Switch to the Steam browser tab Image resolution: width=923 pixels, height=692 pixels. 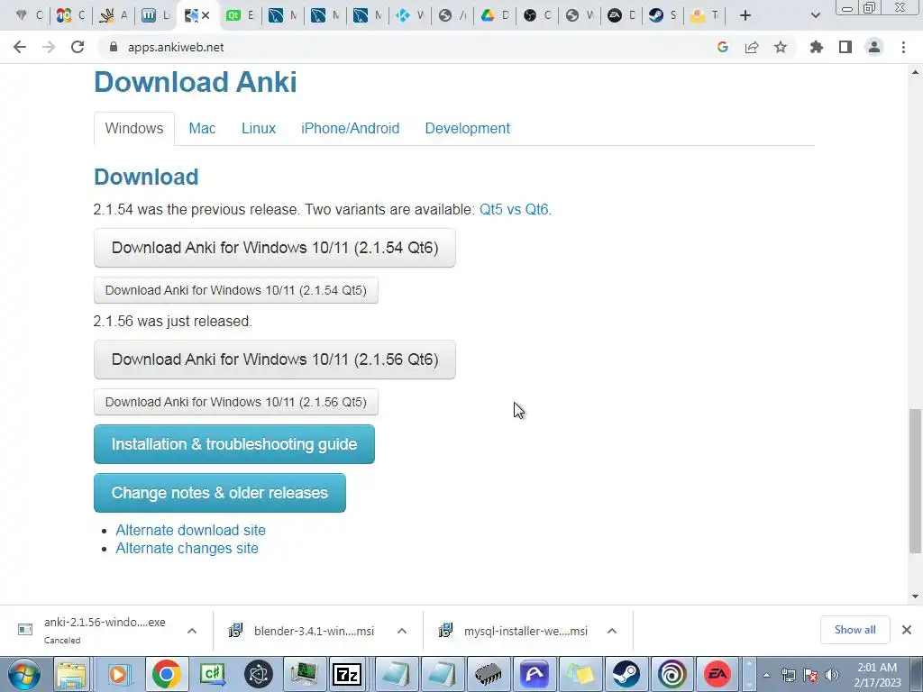[x=663, y=15]
